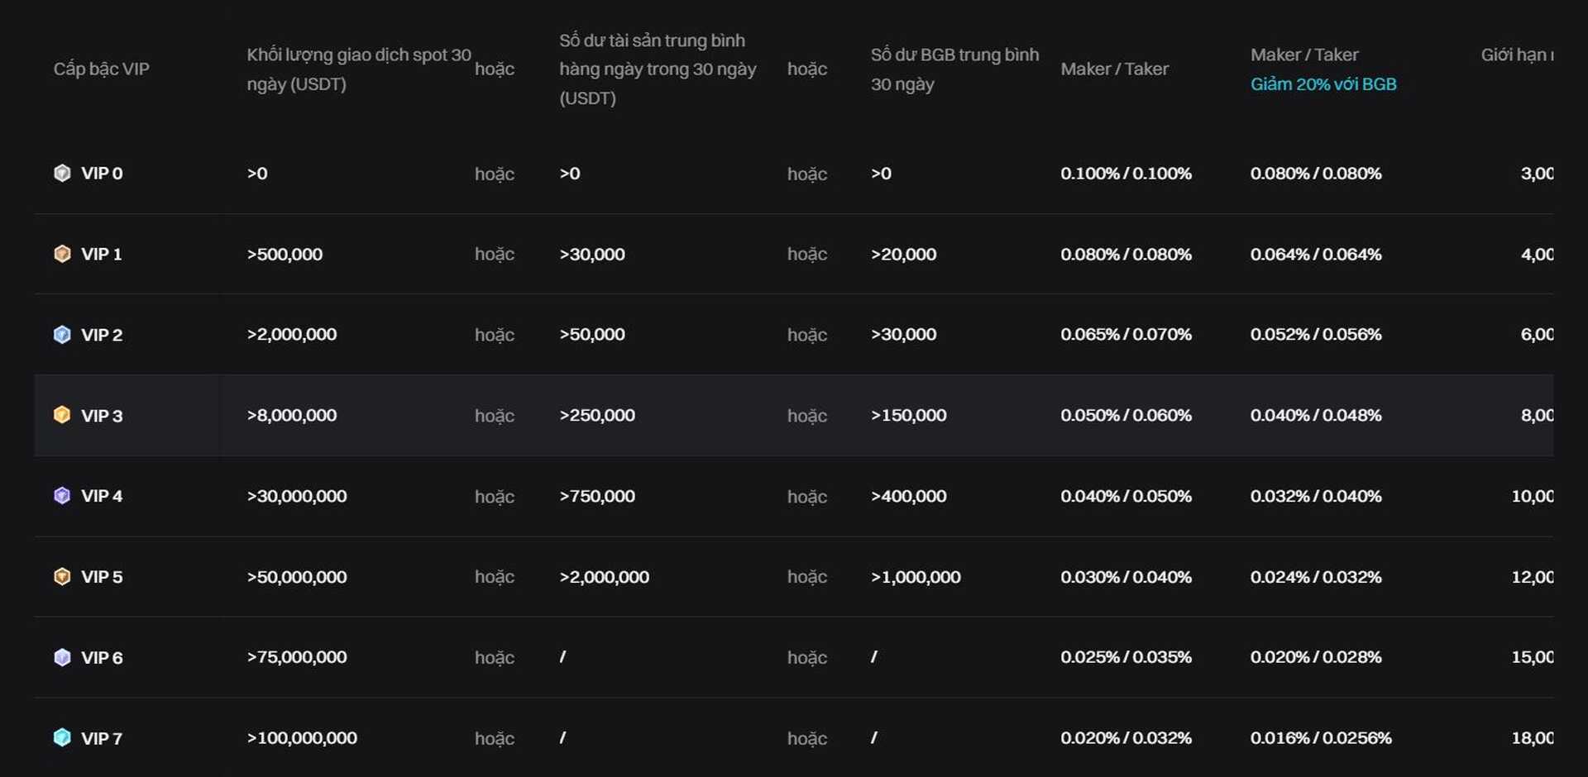The width and height of the screenshot is (1588, 777).
Task: Select the 'VIP 4' label text
Action: [102, 496]
